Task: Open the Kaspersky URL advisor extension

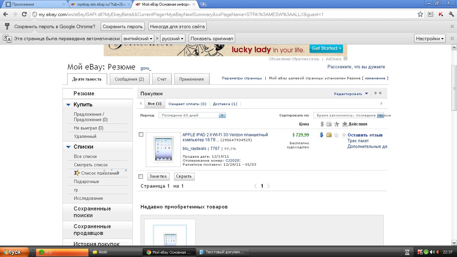Action: click(x=441, y=14)
